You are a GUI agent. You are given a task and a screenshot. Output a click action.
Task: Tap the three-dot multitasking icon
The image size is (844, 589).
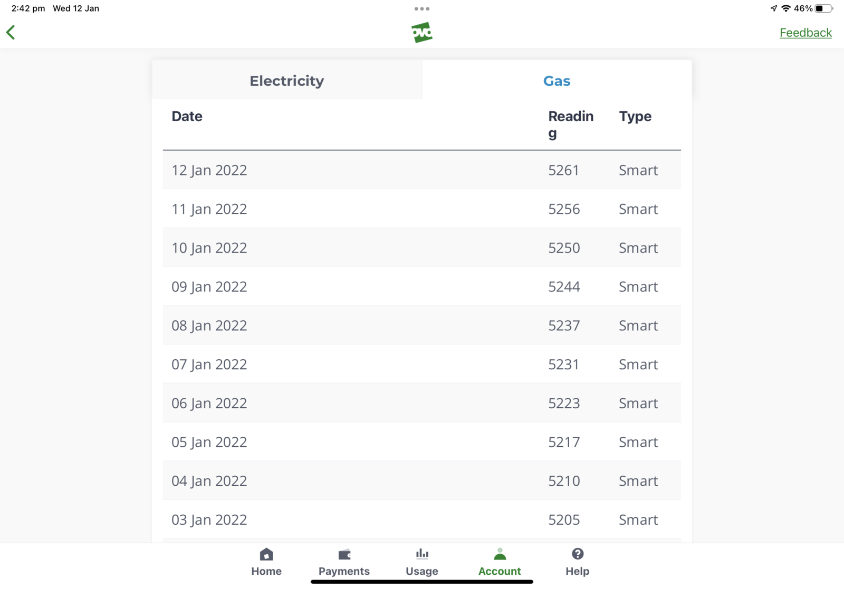(x=422, y=9)
